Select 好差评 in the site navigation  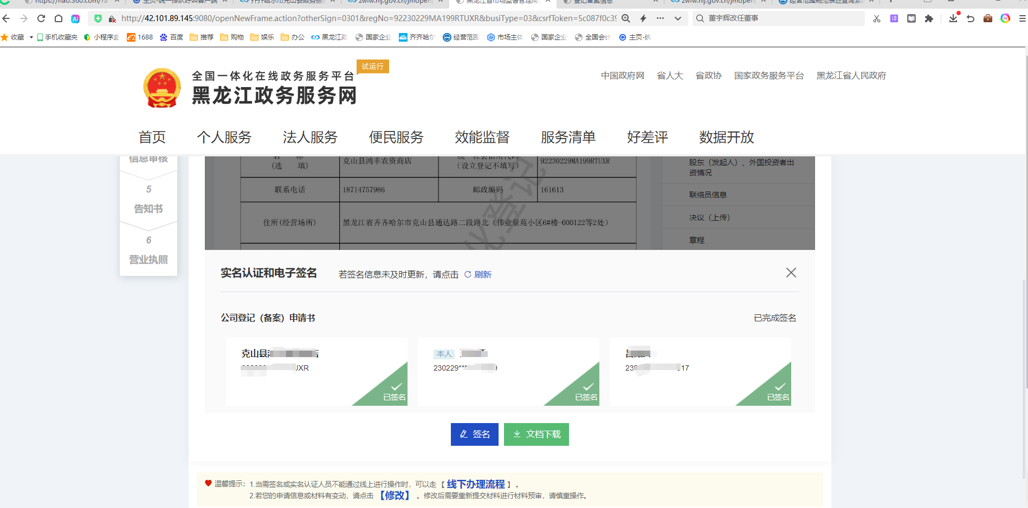[648, 137]
